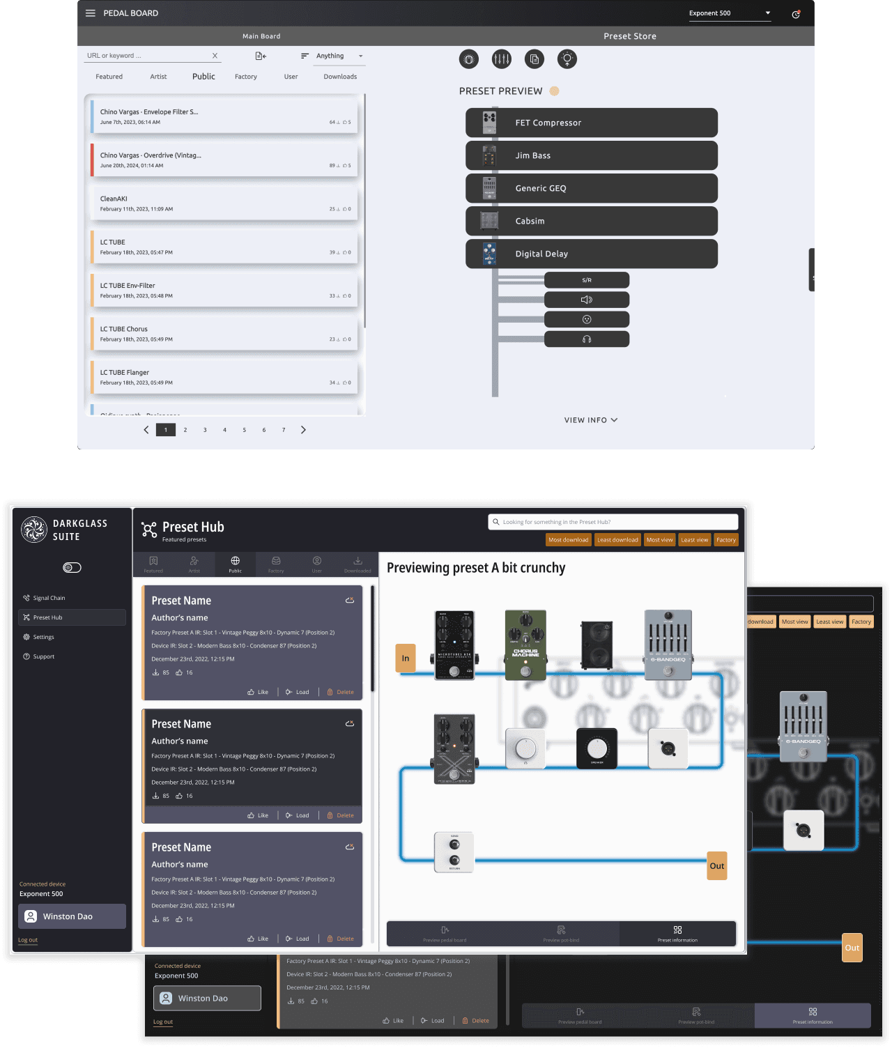The width and height of the screenshot is (892, 1048).
Task: Go to the previous preset page
Action: tap(146, 430)
